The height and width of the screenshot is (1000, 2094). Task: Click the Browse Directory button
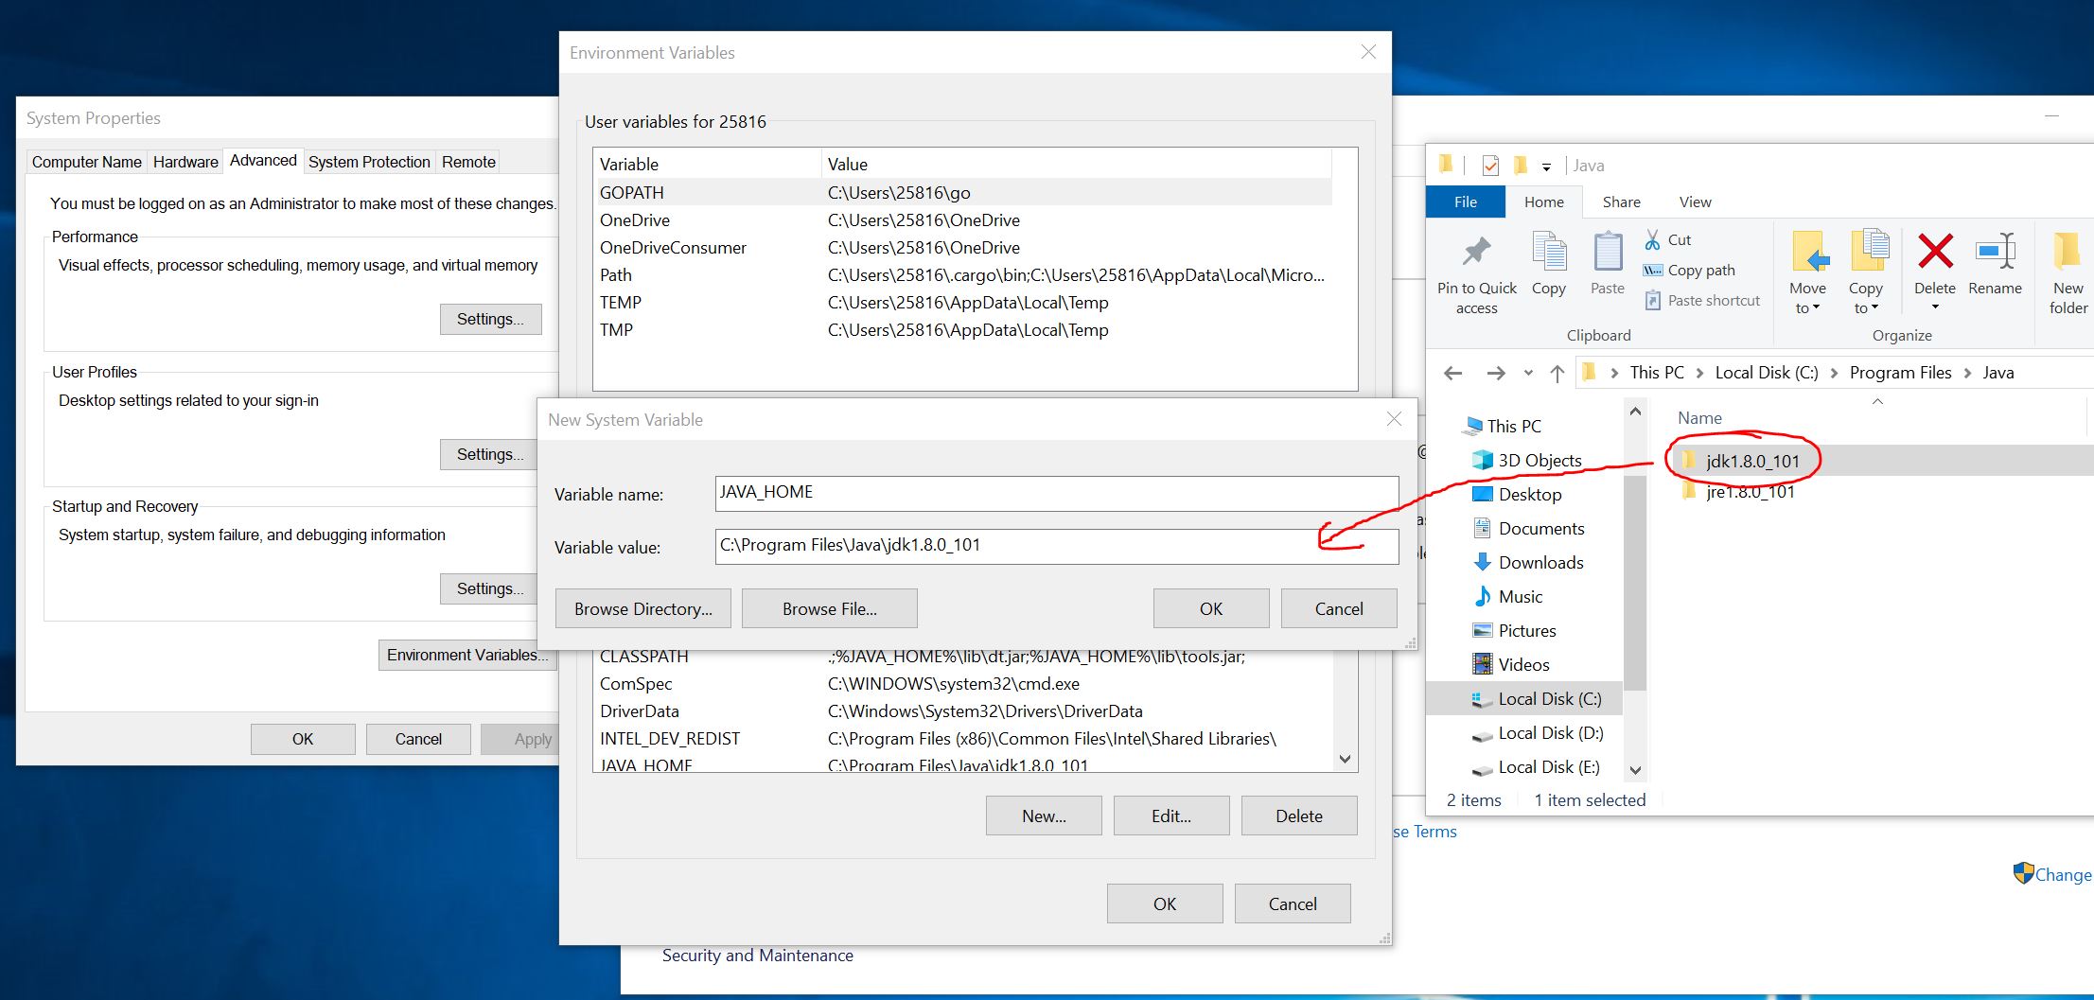[x=642, y=609]
